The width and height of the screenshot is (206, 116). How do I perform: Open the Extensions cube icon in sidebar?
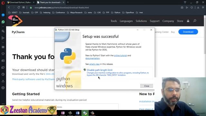click(3, 88)
